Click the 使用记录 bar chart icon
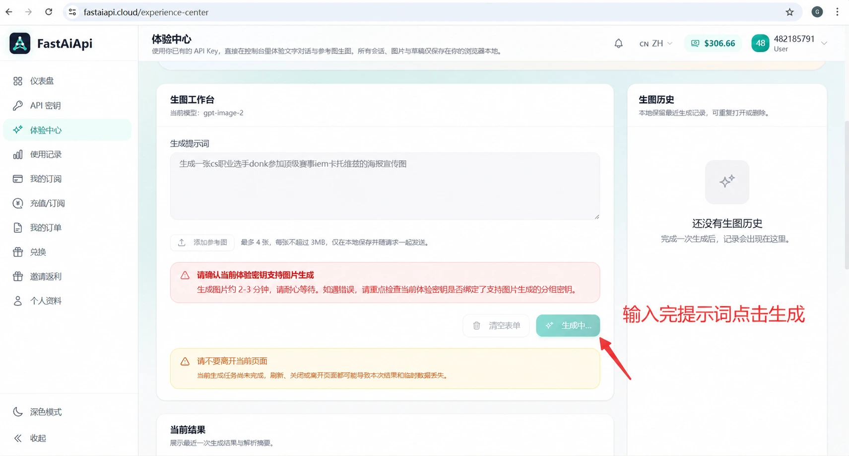This screenshot has width=849, height=456. coord(18,154)
